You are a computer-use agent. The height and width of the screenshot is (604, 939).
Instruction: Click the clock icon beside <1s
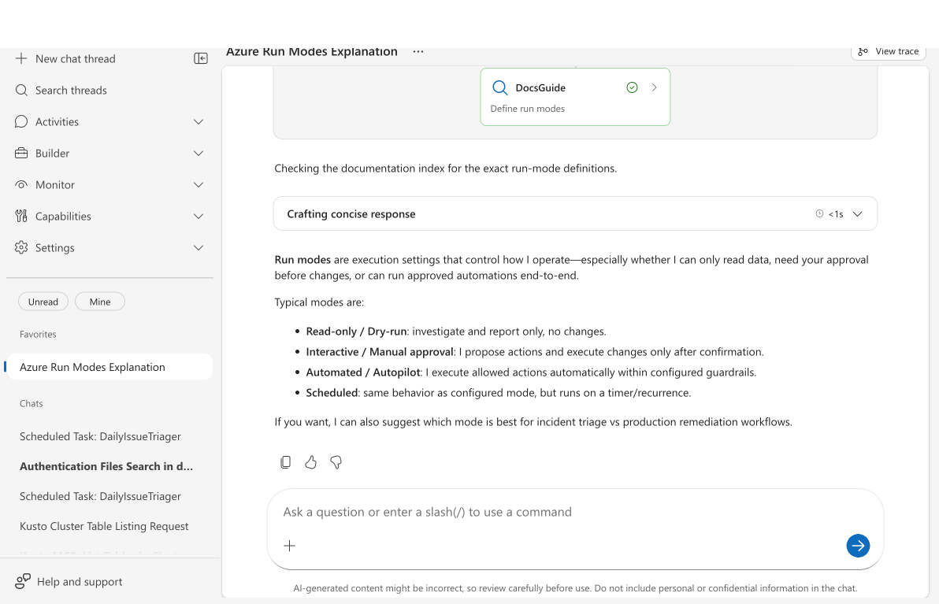pyautogui.click(x=819, y=213)
